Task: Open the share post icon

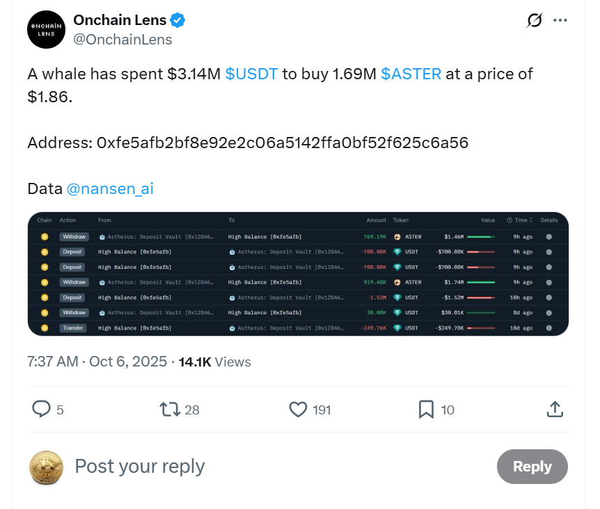Action: pyautogui.click(x=555, y=409)
